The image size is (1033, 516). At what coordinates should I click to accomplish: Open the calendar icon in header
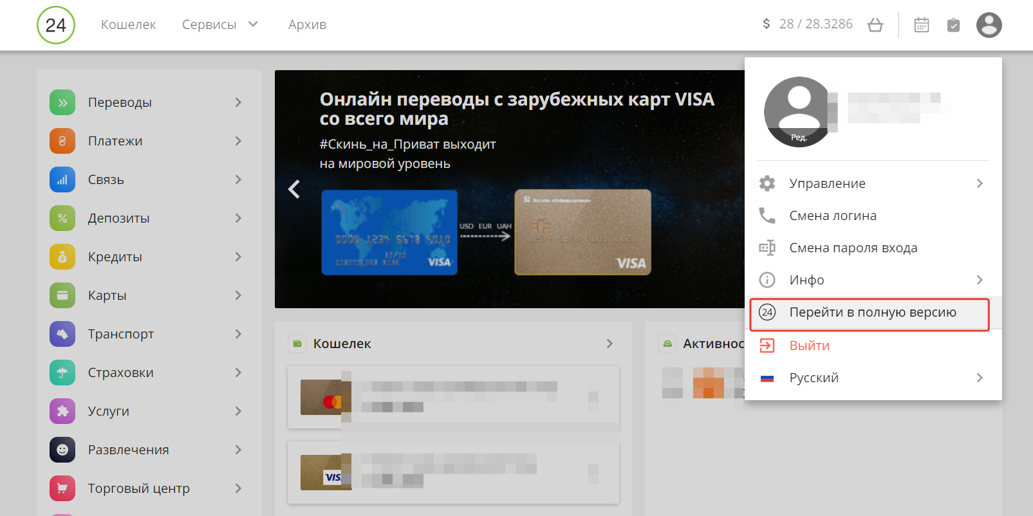(x=921, y=25)
